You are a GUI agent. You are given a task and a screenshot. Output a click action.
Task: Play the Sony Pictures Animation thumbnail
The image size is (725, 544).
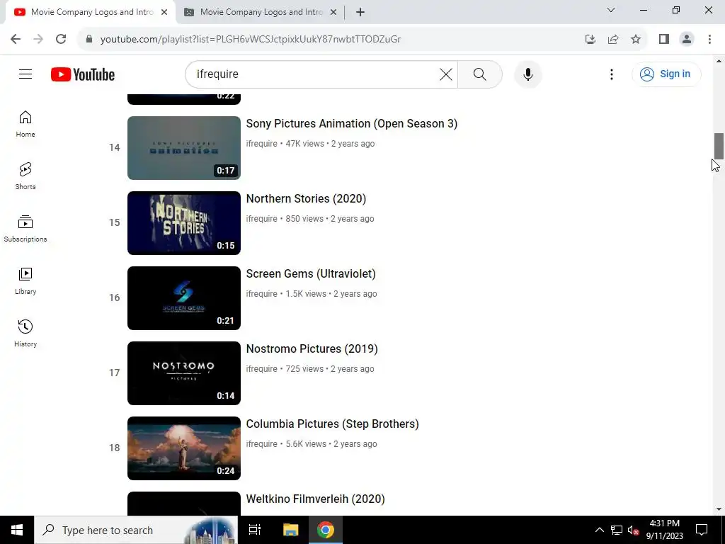[184, 147]
